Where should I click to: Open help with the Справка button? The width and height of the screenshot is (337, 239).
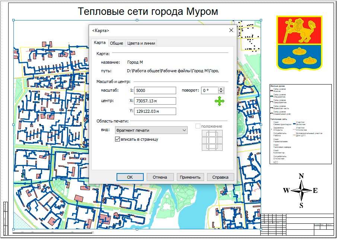coord(220,177)
